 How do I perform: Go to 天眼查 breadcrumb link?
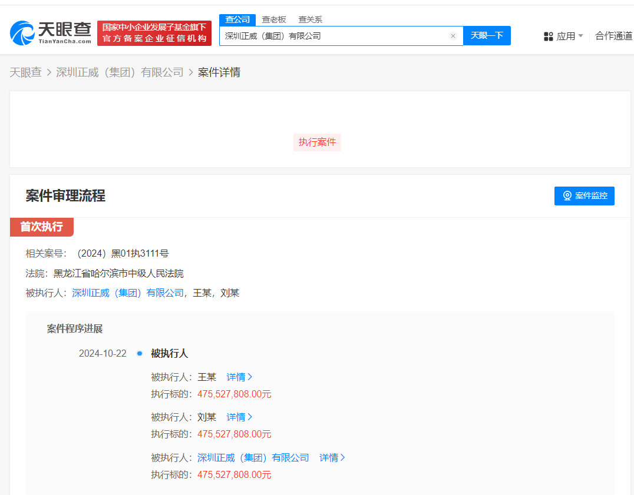[x=25, y=72]
